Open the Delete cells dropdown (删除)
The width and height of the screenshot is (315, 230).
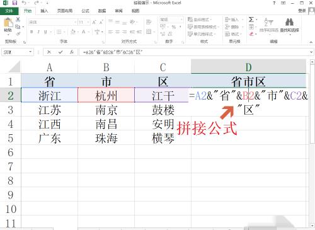tap(234, 27)
